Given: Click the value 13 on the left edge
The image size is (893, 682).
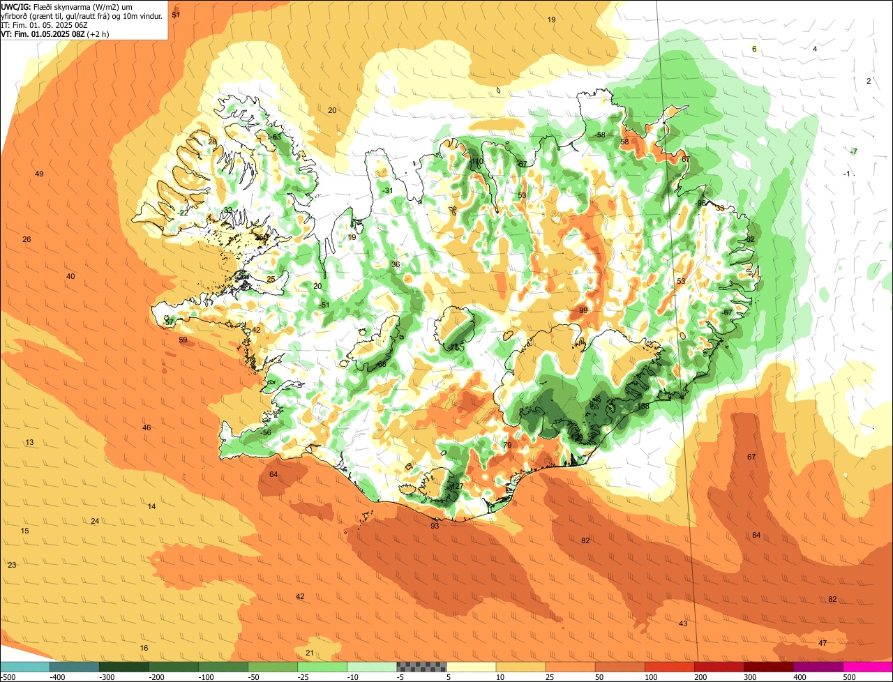Looking at the screenshot, I should [x=29, y=442].
